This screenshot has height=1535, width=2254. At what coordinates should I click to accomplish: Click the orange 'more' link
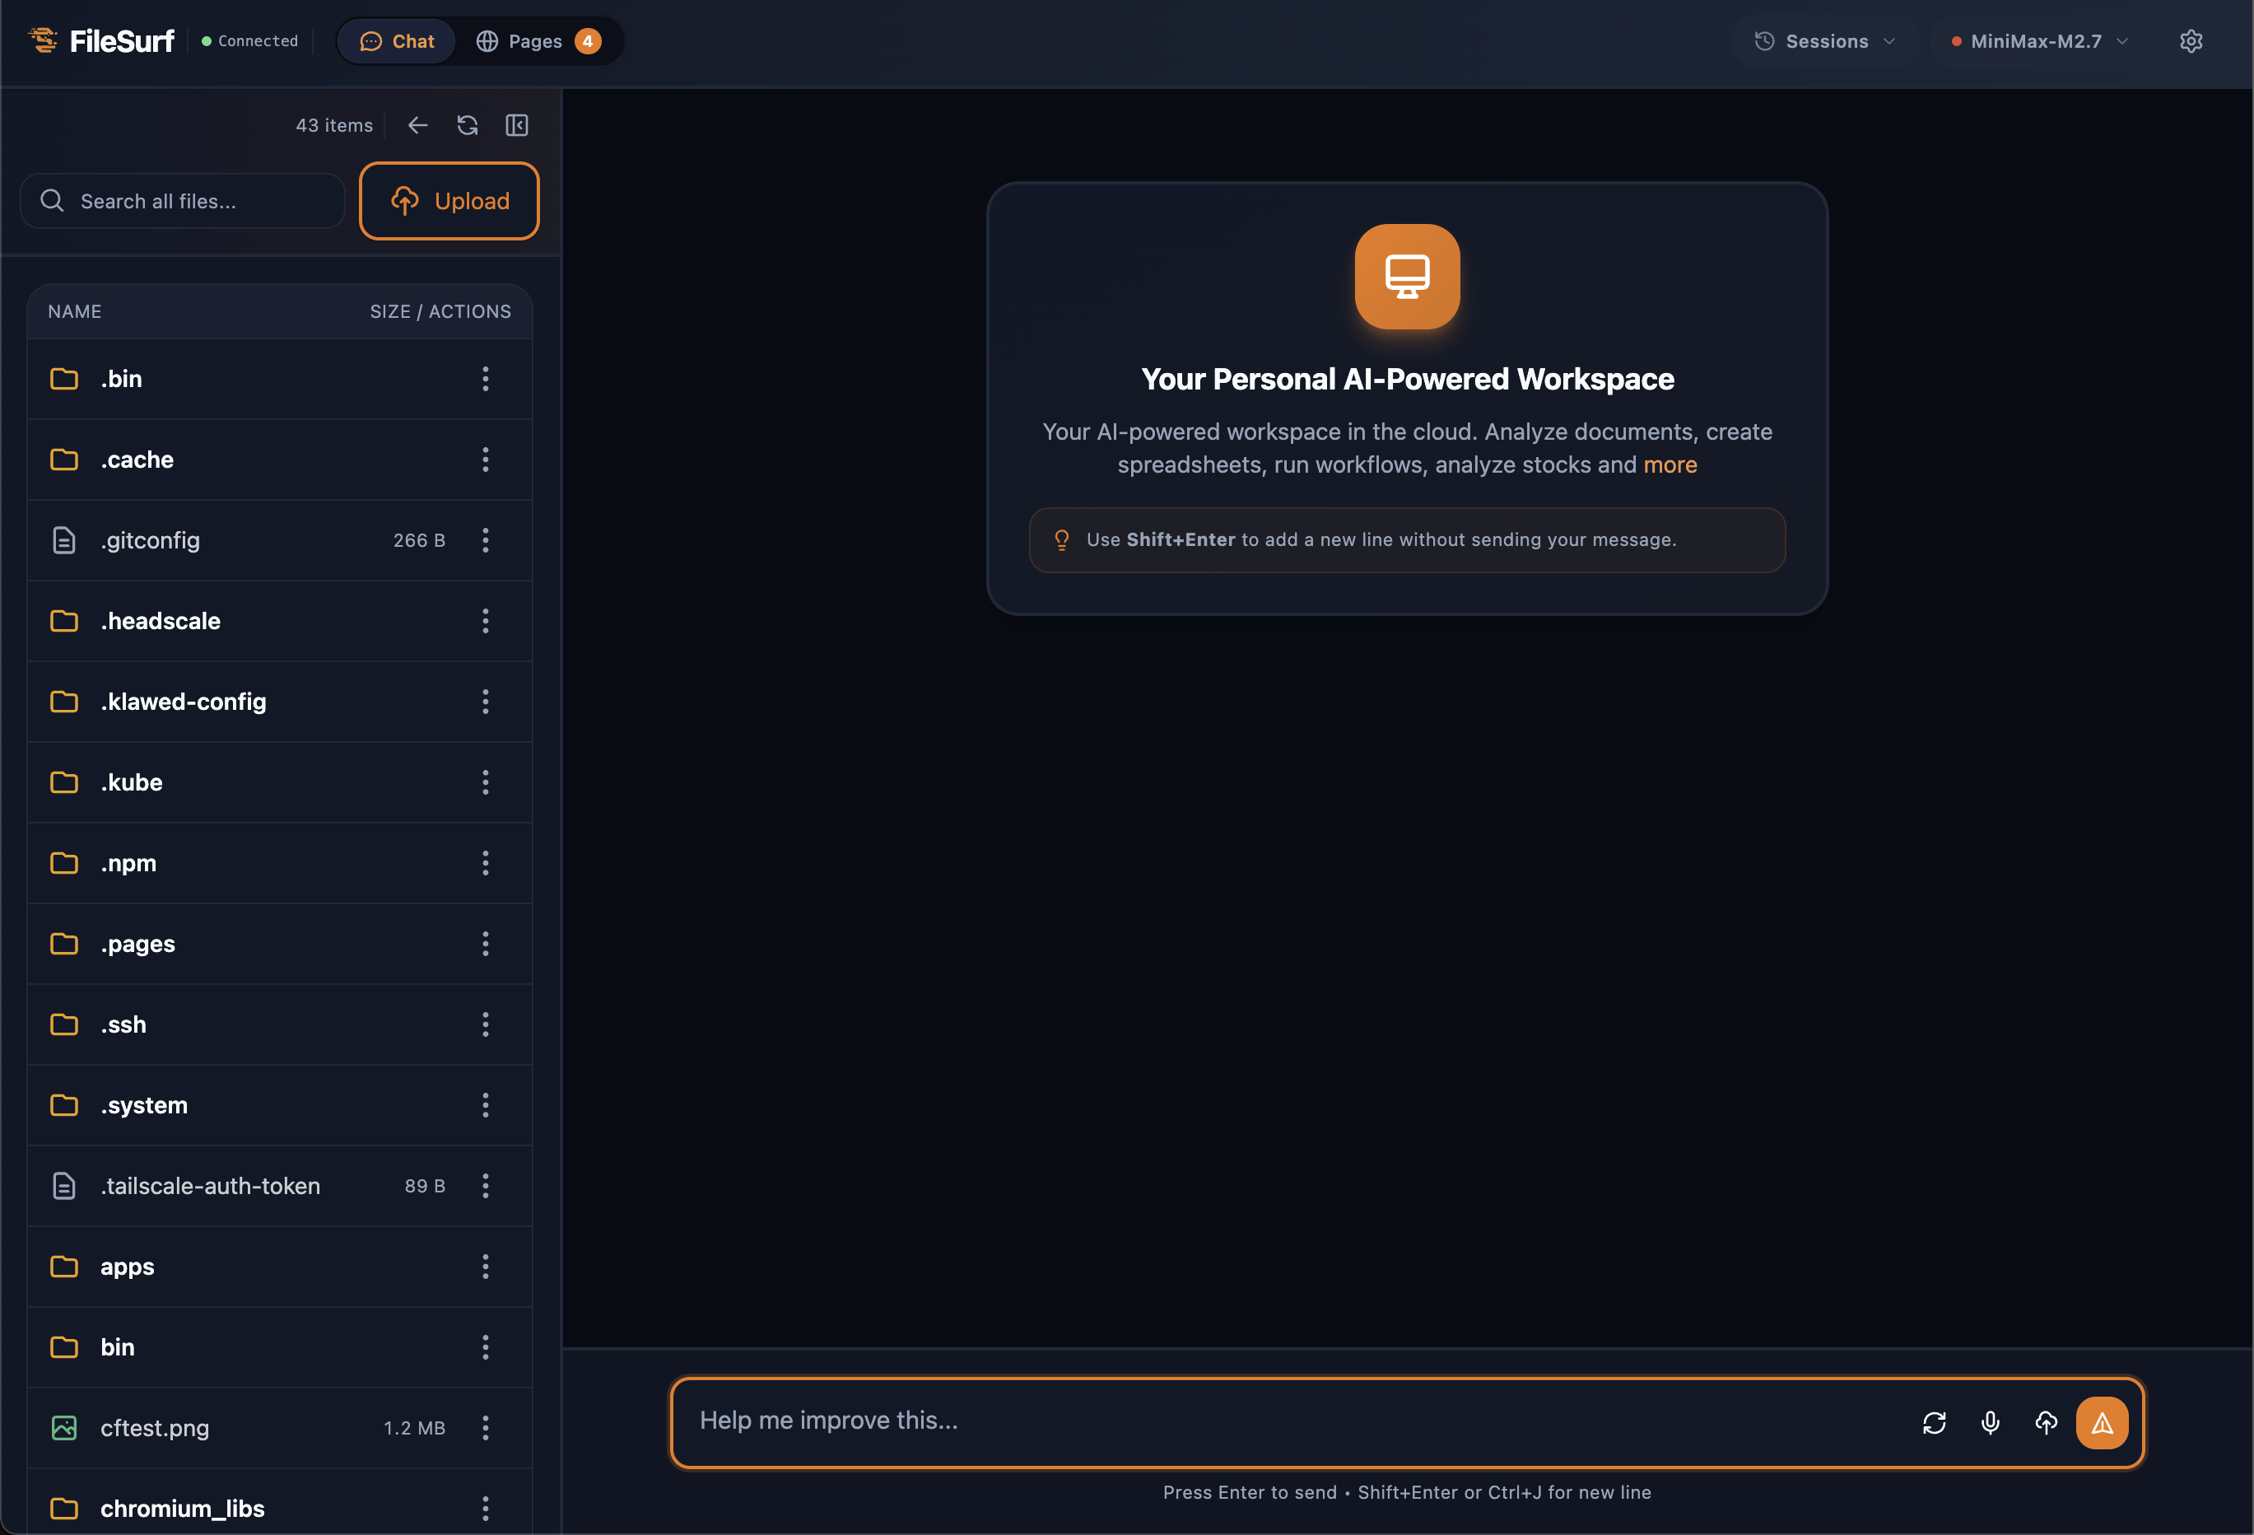pyautogui.click(x=1670, y=464)
